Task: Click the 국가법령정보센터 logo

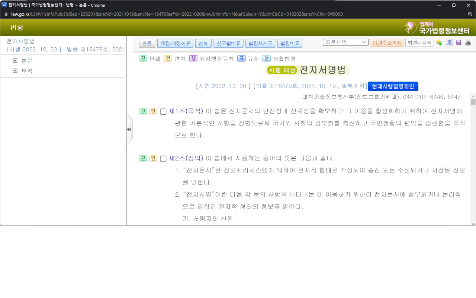Action: click(x=437, y=28)
